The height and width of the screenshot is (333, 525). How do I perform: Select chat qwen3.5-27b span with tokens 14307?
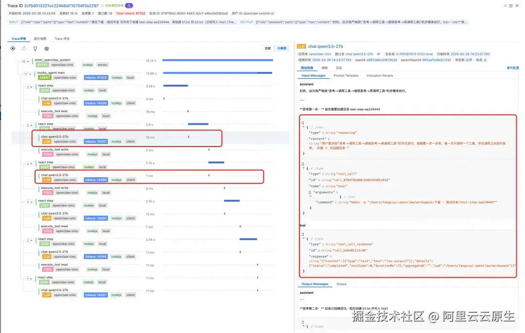pos(88,139)
